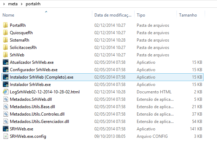
Task: Click the Metadados.Utils.Base.dll file icon
Action: coord(6,107)
